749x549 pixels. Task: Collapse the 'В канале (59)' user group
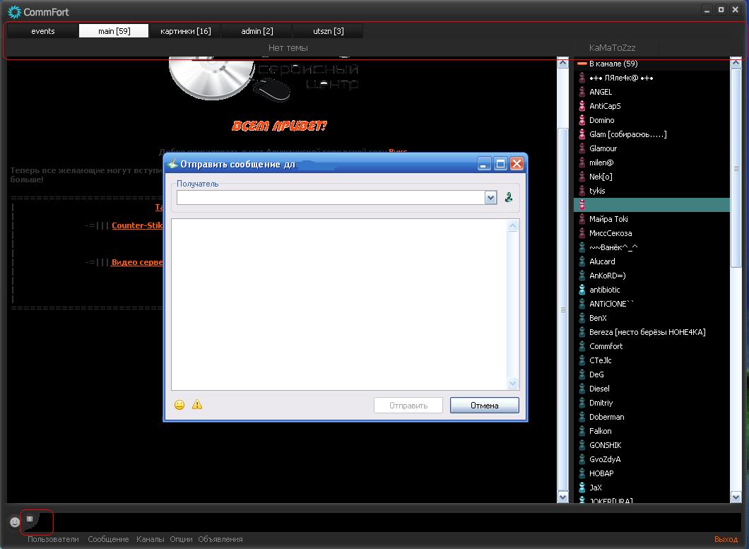(582, 64)
